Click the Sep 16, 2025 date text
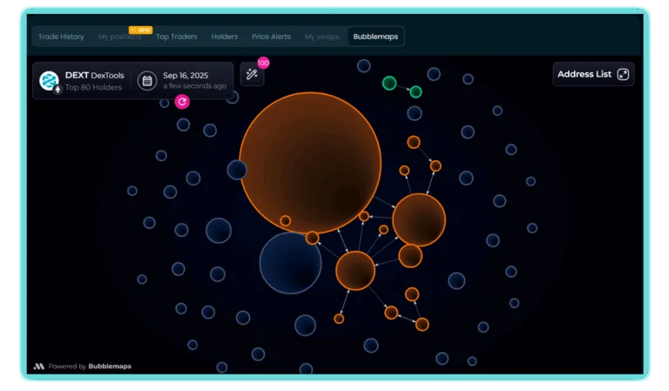The image size is (669, 391). [x=186, y=76]
